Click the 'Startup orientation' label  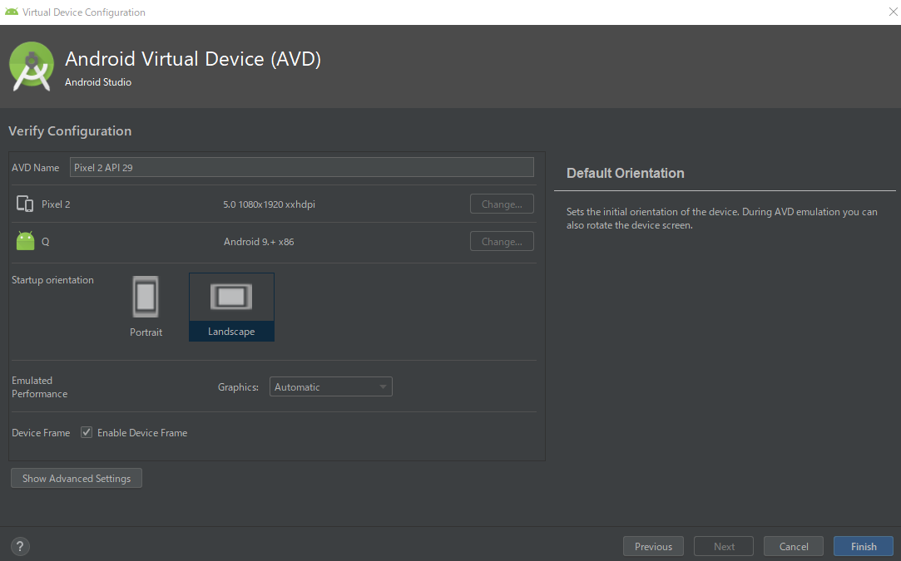[x=52, y=279]
